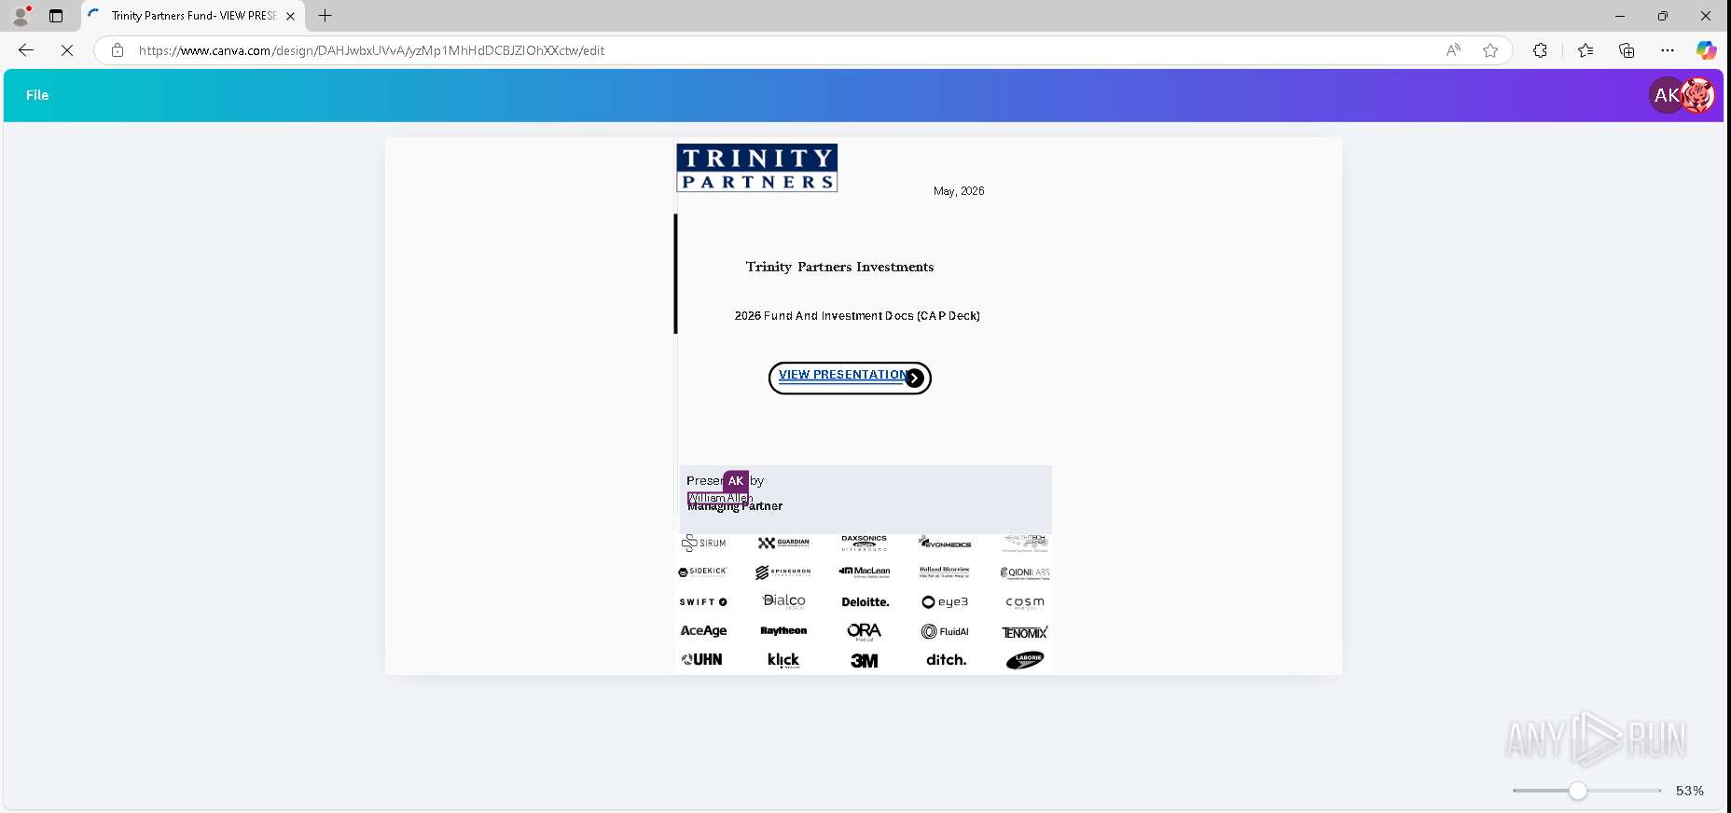Screen dimensions: 1731x813
Task: Open a new browser tab
Action: coord(325,16)
